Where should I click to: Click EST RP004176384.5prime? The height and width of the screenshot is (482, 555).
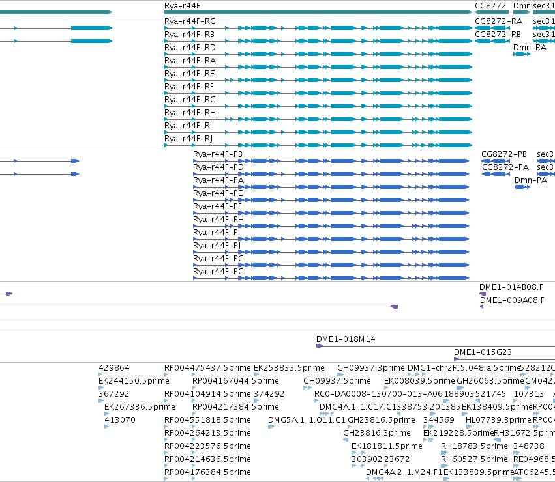pyautogui.click(x=207, y=473)
